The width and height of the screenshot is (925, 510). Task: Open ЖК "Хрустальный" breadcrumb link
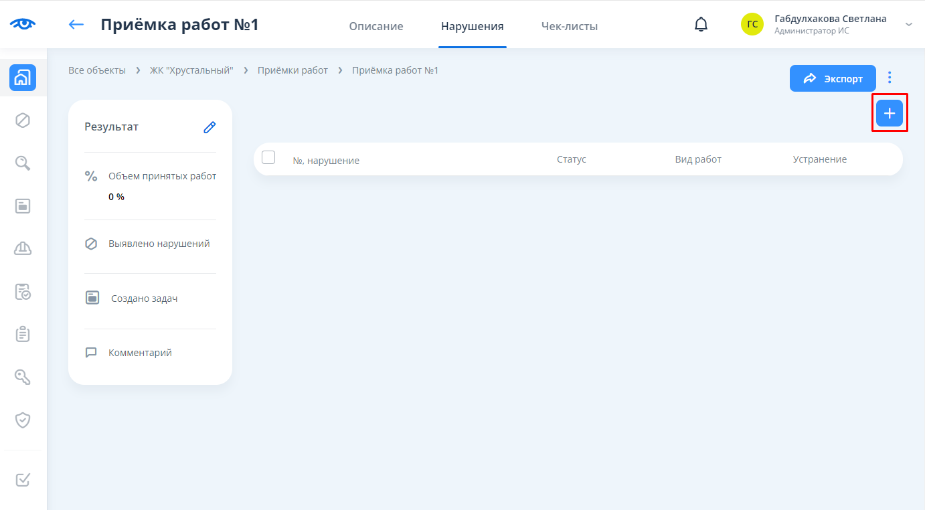coord(191,70)
